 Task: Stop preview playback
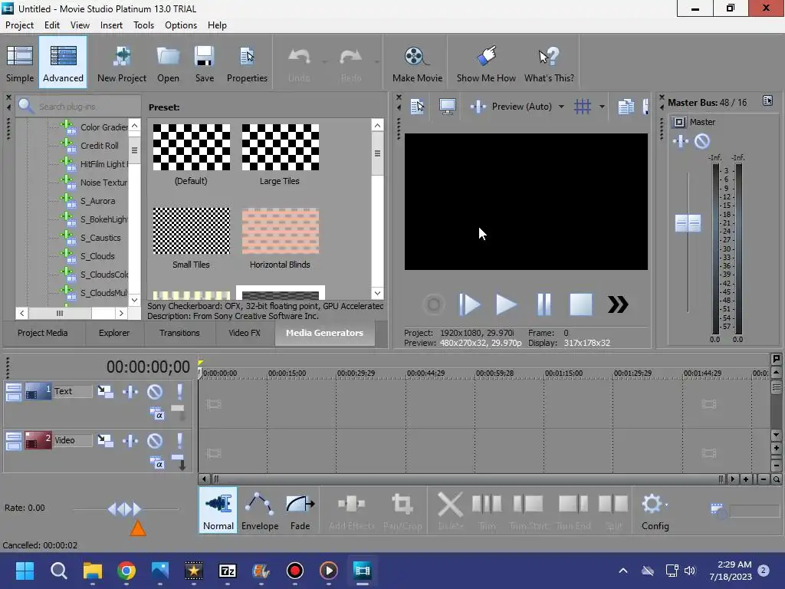[581, 304]
